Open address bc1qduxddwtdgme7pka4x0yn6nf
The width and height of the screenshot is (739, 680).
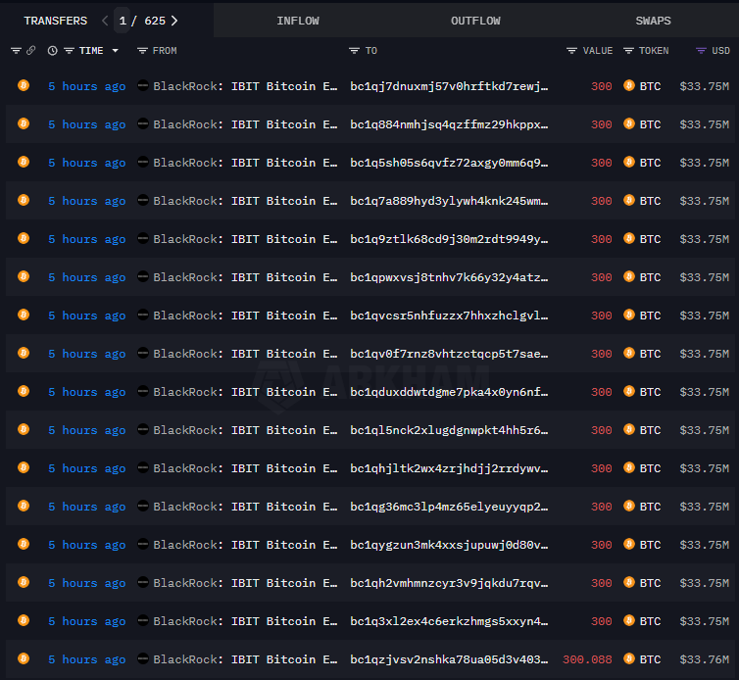point(449,392)
